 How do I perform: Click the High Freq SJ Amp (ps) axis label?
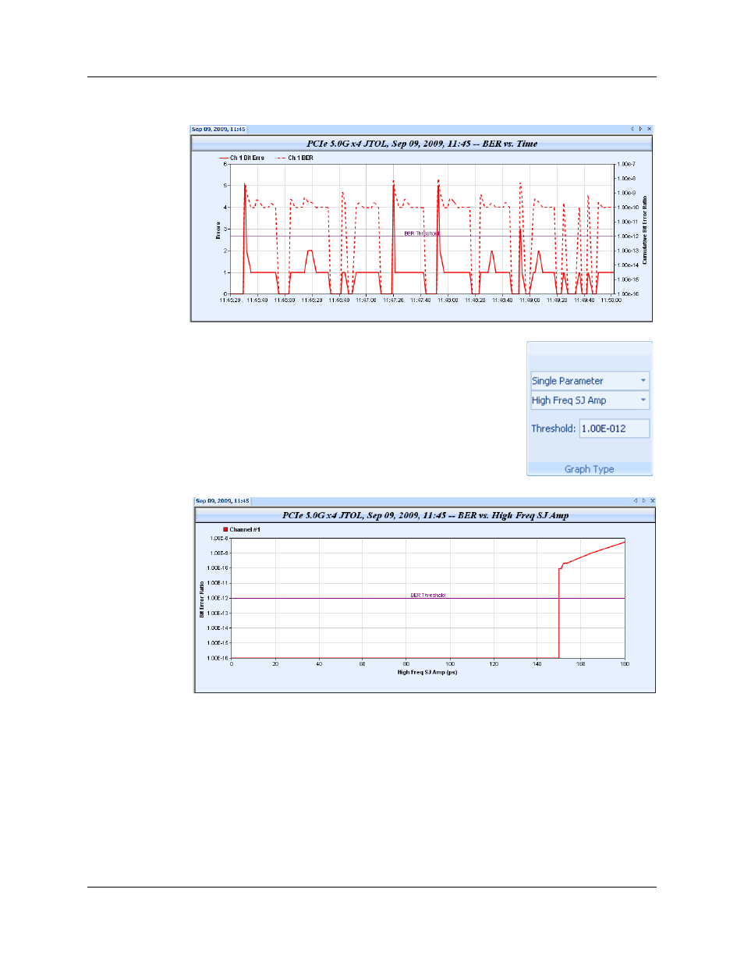427,672
